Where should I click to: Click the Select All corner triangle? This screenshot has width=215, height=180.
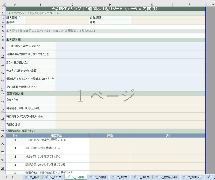pos(3,4)
